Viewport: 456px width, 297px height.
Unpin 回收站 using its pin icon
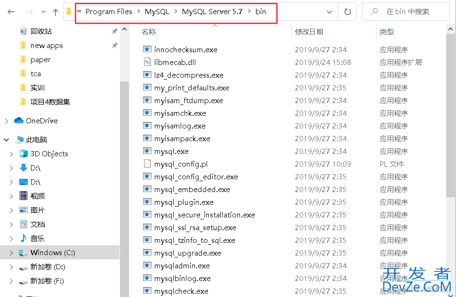pos(114,31)
